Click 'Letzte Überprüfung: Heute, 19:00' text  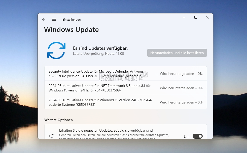tap(98, 54)
